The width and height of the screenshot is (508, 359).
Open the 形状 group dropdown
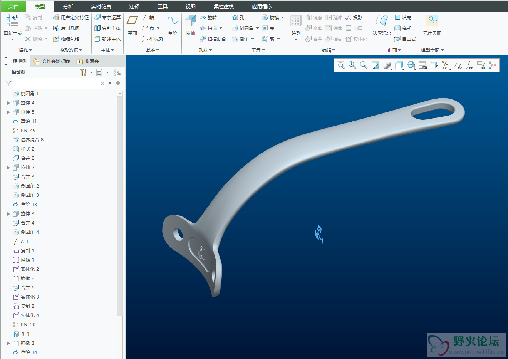click(205, 50)
